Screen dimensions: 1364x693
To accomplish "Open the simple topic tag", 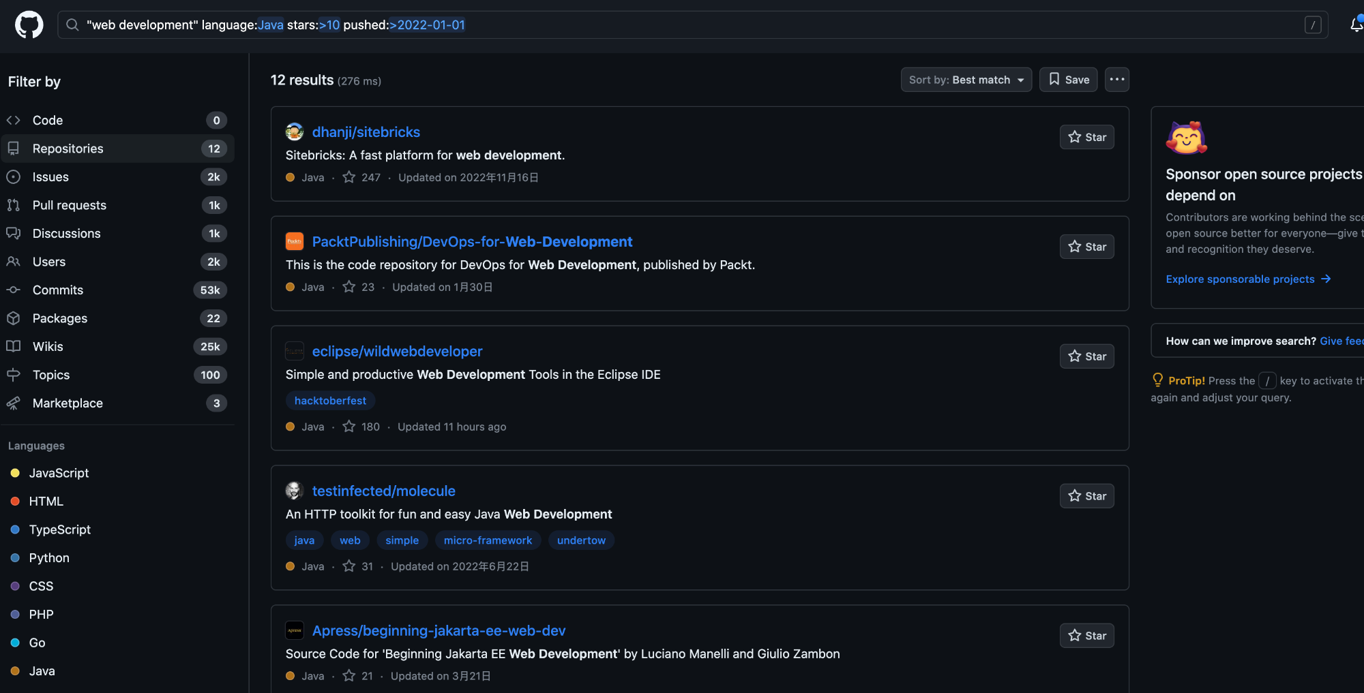I will click(x=402, y=540).
